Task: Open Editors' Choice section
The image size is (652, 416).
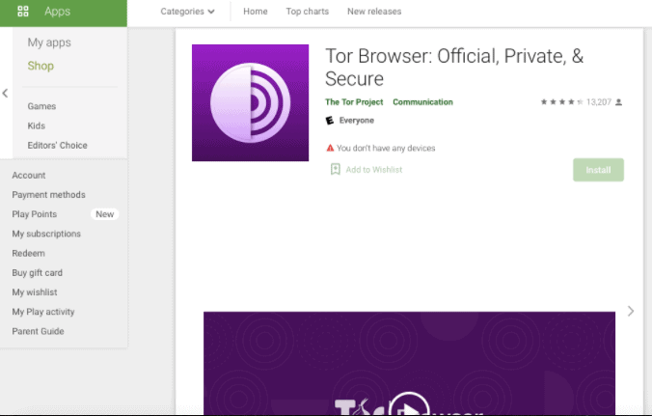Action: (x=57, y=145)
